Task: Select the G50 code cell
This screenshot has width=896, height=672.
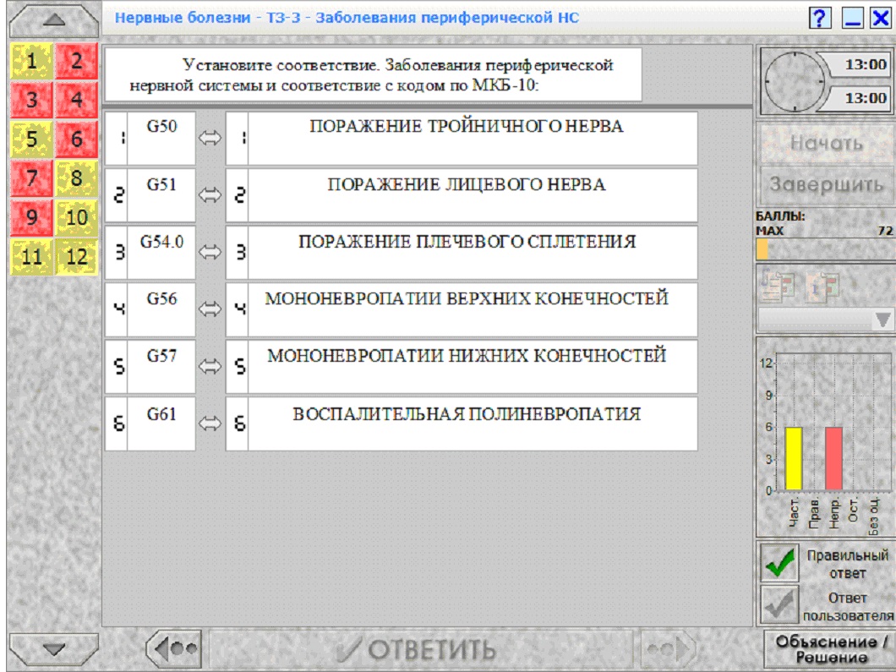Action: pos(161,139)
